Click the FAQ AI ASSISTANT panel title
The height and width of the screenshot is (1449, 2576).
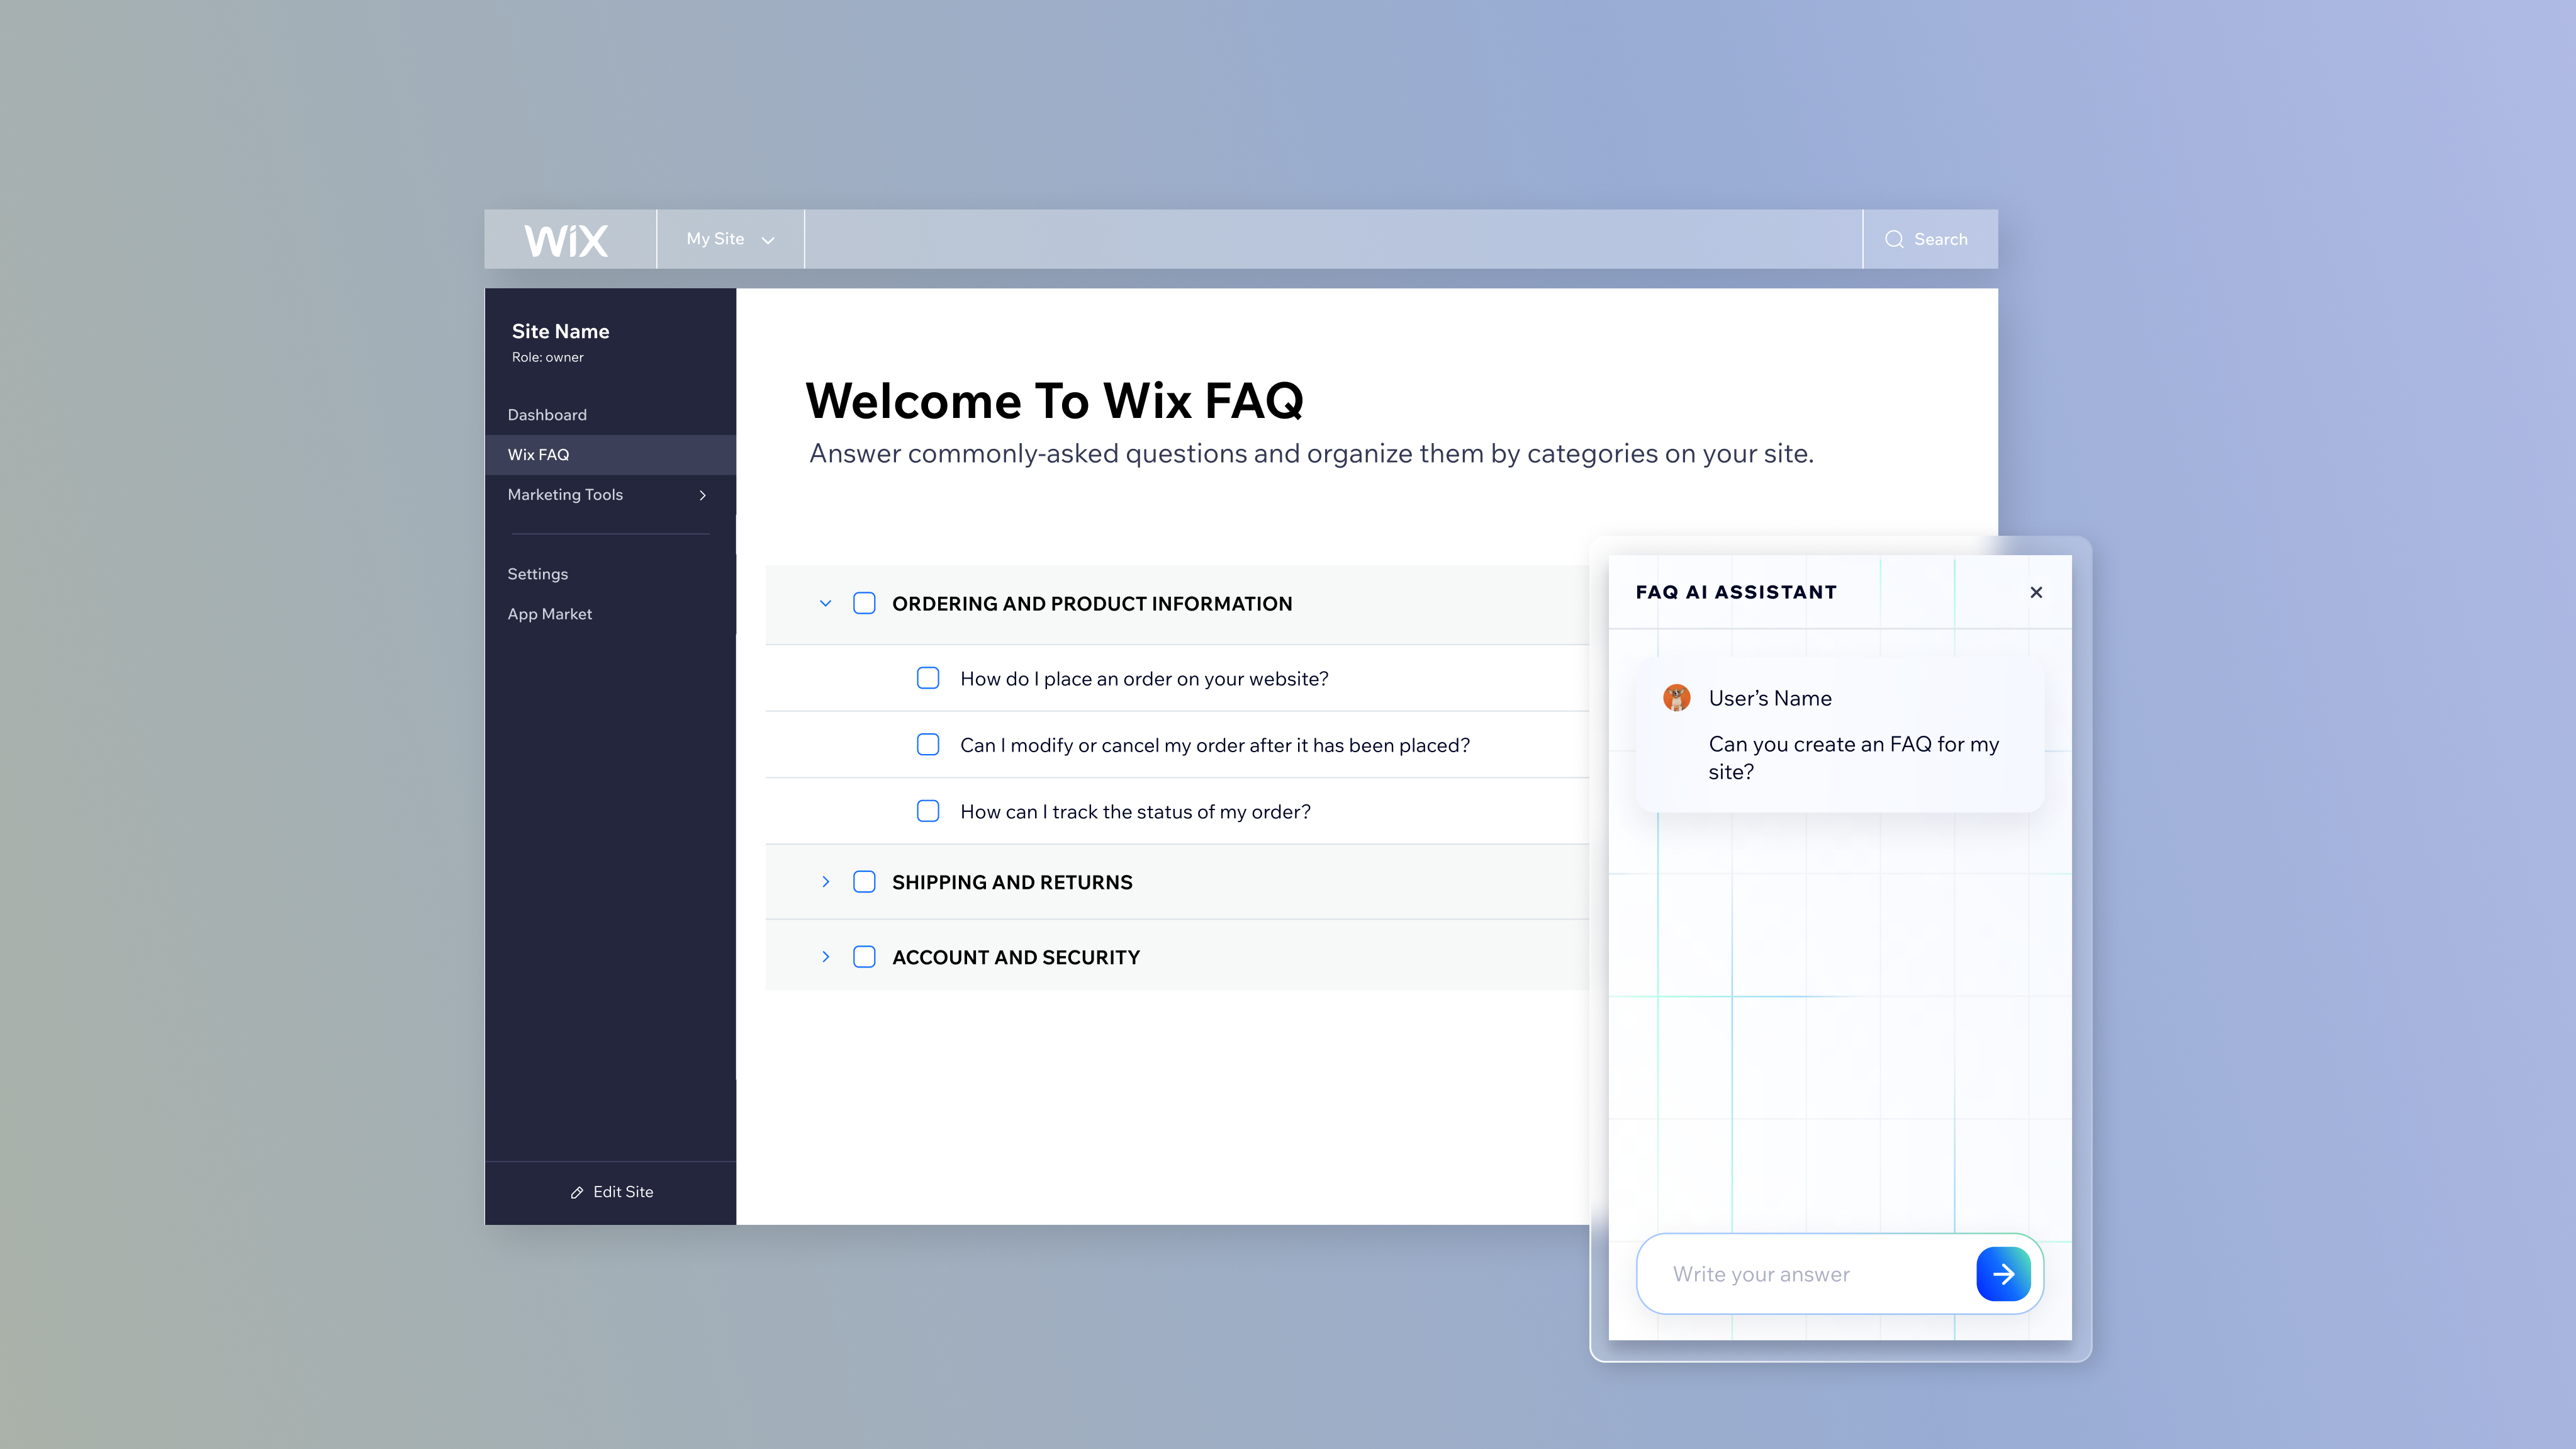1736,592
